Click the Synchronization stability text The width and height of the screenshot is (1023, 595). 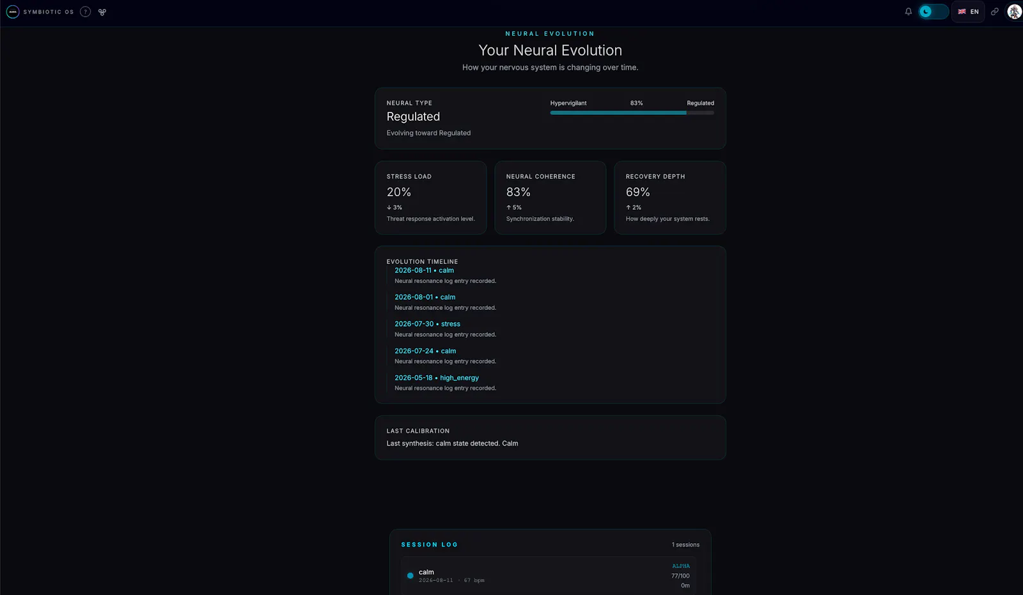(540, 219)
